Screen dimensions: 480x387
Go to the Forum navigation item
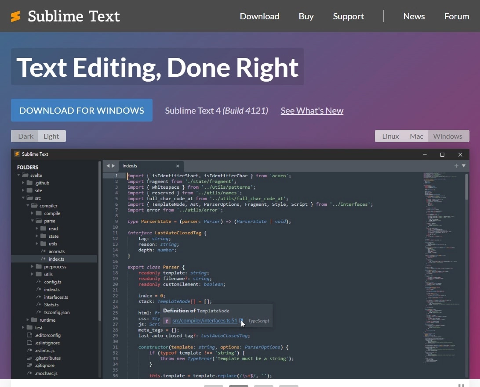(456, 16)
